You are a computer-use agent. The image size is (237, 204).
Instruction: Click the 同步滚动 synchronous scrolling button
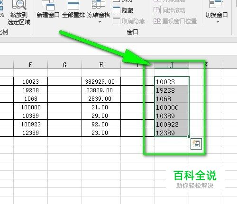[x=169, y=10]
